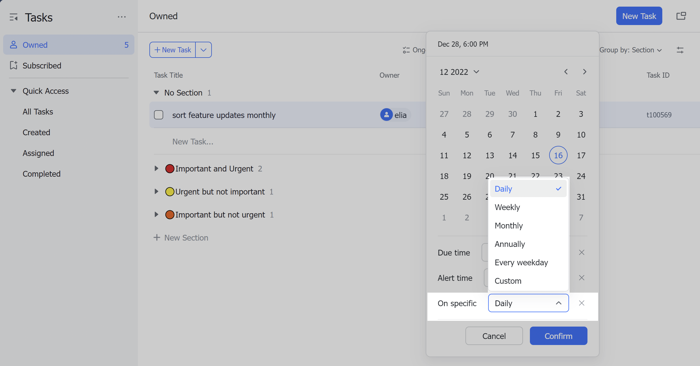
Task: Open tasks in a pop-out window
Action: pyautogui.click(x=681, y=16)
